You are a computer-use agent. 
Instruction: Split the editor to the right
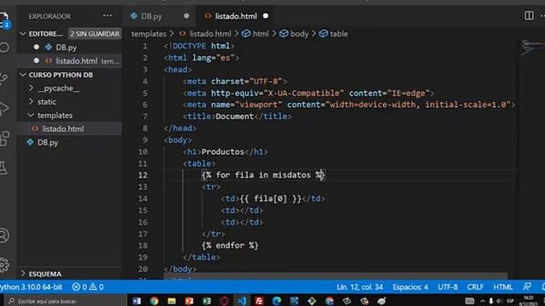(529, 15)
